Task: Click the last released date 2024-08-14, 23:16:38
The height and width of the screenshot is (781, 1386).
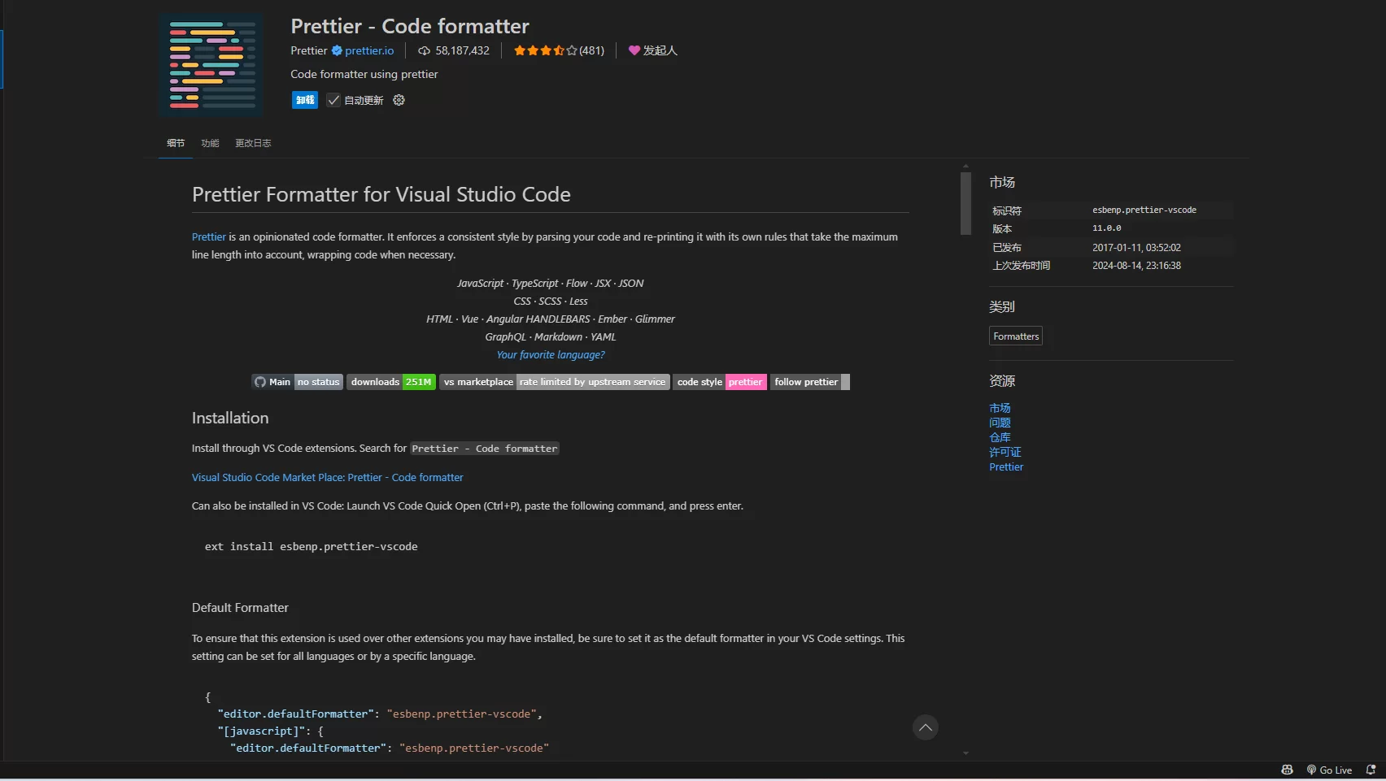Action: click(1136, 266)
